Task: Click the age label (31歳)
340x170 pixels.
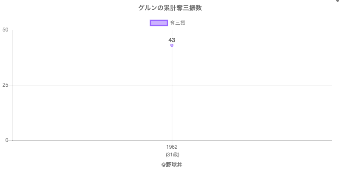Action: point(172,154)
